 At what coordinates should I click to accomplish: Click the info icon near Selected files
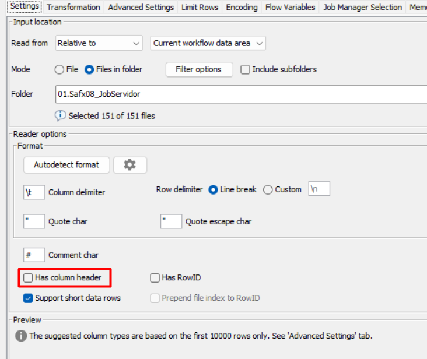click(61, 115)
